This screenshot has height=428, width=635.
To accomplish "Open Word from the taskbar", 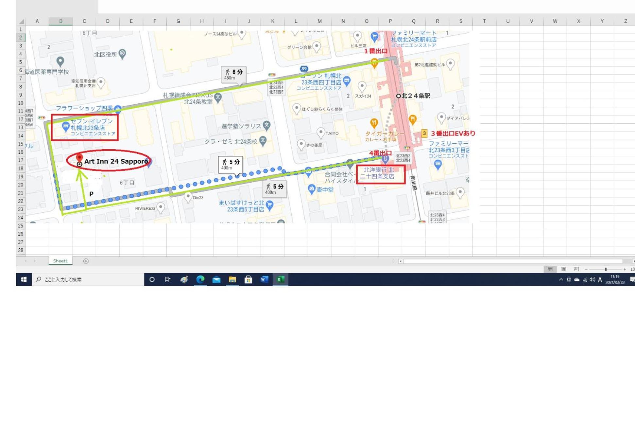I will (x=264, y=279).
